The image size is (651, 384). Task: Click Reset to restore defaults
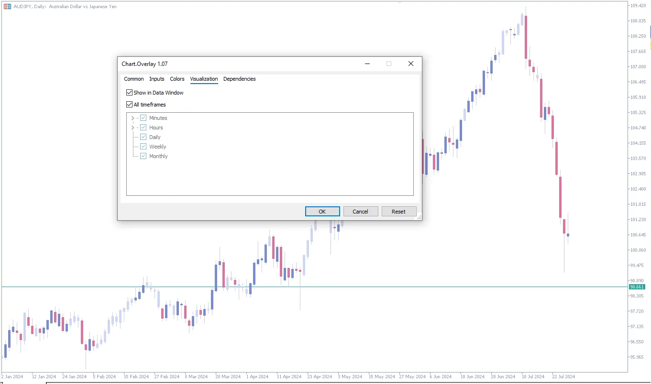[x=399, y=211]
